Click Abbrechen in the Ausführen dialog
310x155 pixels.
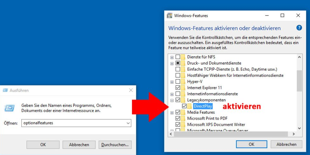coord(79,145)
